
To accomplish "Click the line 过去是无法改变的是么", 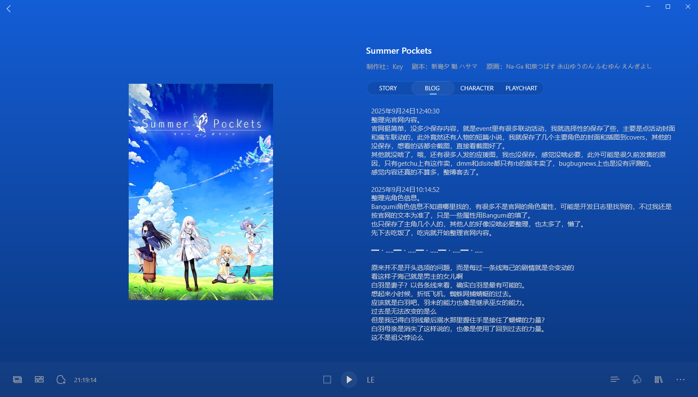I will pos(404,311).
